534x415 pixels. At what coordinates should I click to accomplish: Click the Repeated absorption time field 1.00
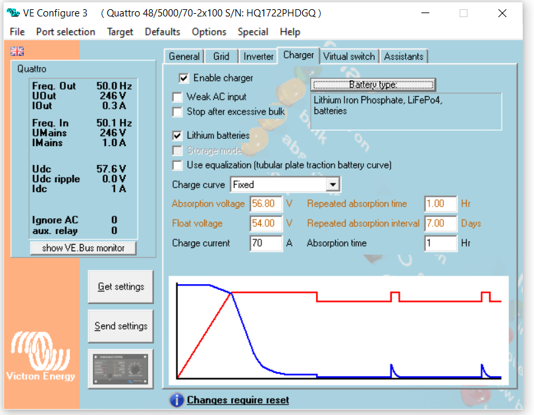click(x=441, y=204)
